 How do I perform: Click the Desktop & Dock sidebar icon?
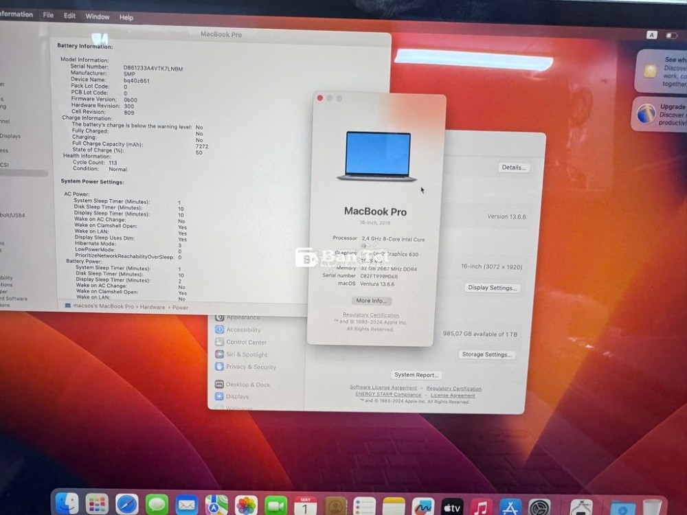click(220, 384)
